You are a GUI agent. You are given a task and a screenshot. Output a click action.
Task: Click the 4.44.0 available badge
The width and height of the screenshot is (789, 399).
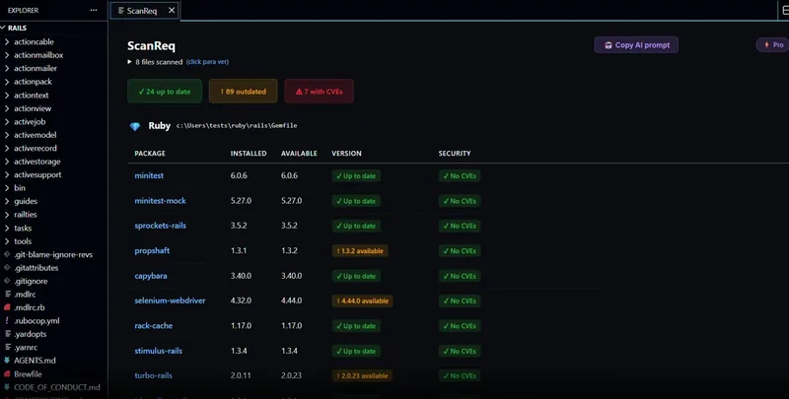[362, 301]
